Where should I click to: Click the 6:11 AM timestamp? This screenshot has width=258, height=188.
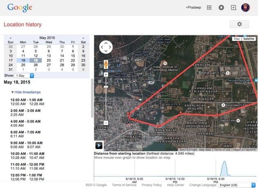point(17,136)
